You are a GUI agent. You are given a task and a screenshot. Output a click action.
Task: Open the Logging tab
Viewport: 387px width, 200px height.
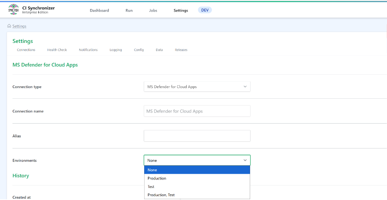click(116, 50)
